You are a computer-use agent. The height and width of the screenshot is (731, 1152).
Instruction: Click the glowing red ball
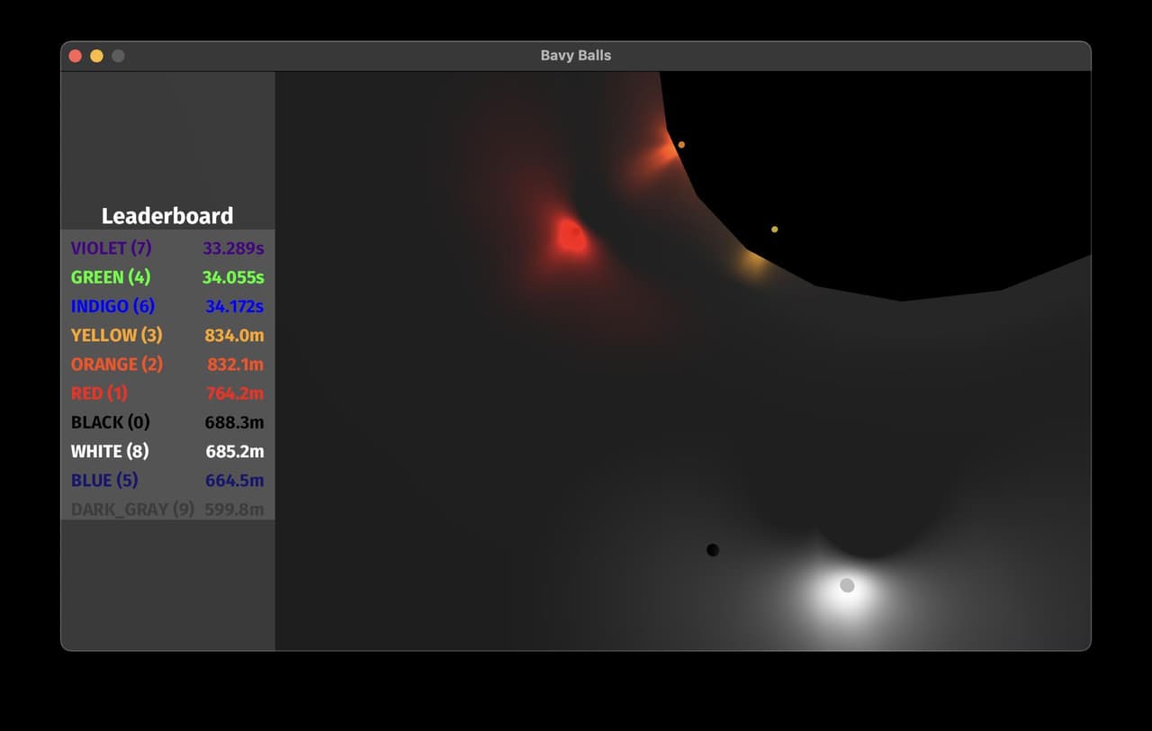coord(571,236)
